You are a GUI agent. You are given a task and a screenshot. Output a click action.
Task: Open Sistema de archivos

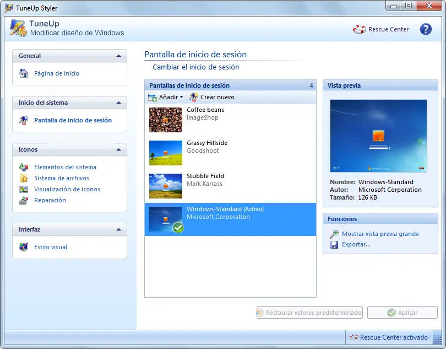tap(62, 178)
